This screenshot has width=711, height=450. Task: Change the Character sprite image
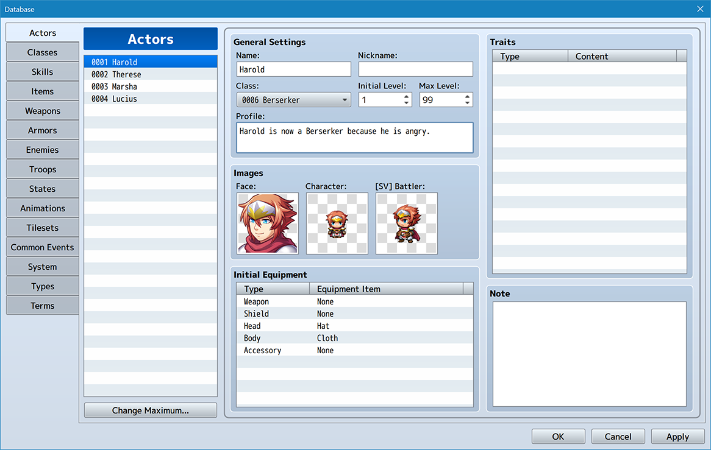pos(337,223)
